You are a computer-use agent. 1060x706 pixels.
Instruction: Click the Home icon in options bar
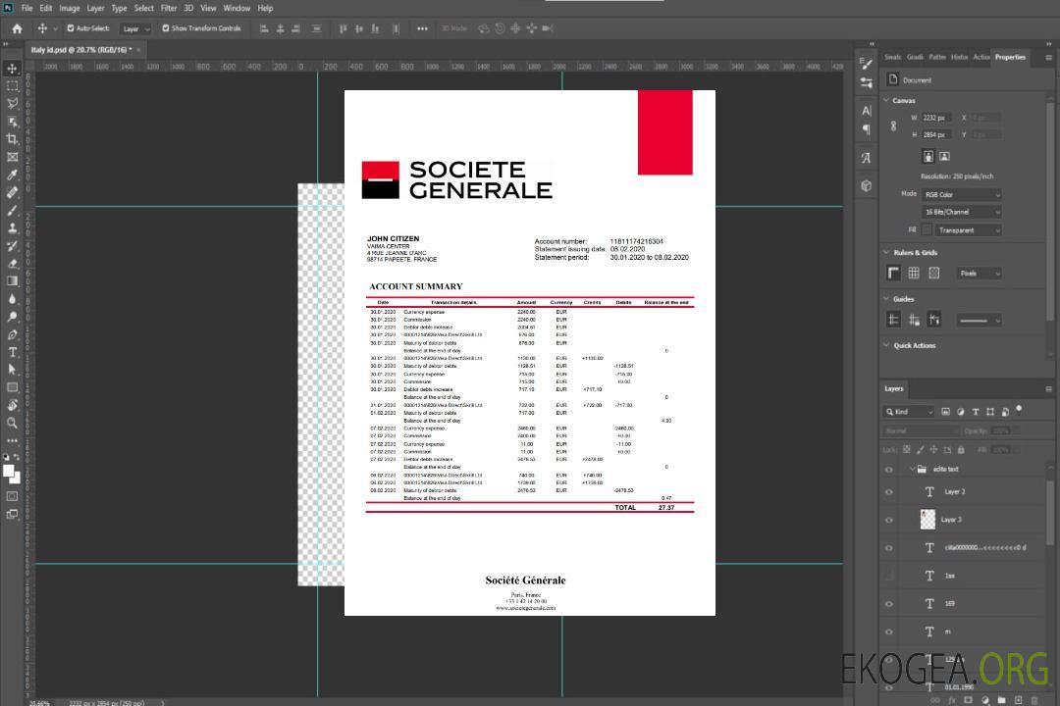(17, 28)
